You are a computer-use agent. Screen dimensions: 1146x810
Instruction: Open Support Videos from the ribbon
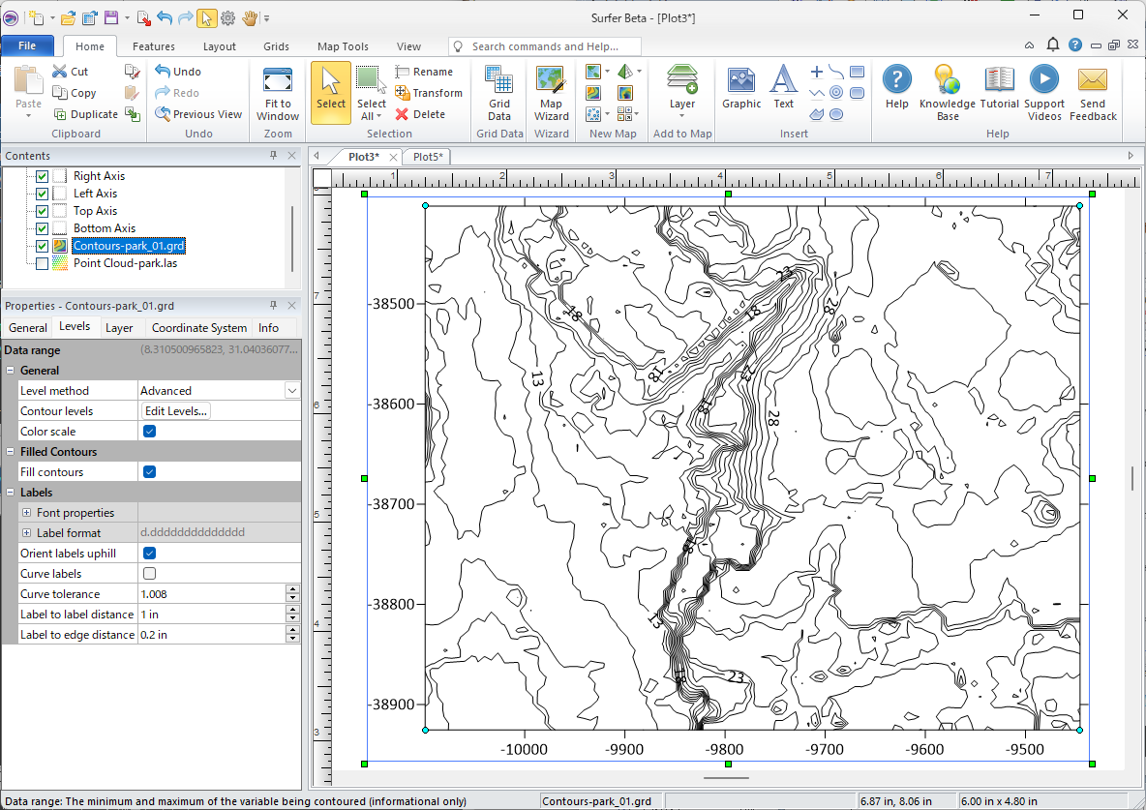1043,81
